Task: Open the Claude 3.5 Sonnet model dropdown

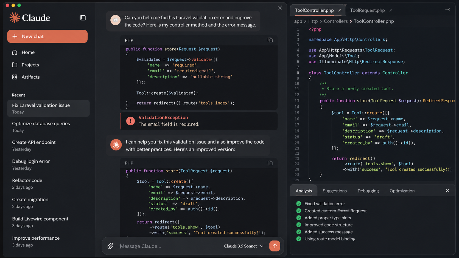Action: (244, 246)
